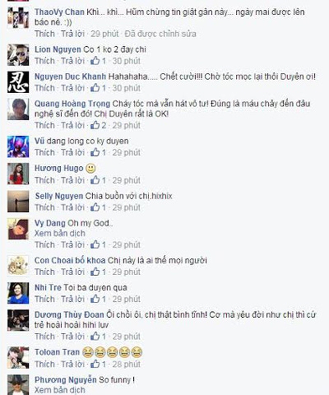Click the like icon under Toloan Tran's comment

(95, 364)
